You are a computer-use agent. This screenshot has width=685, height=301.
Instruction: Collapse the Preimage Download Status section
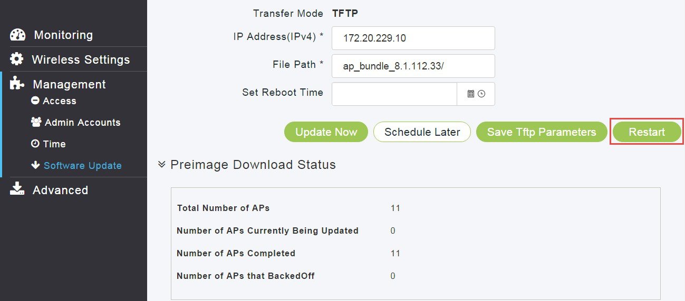[x=162, y=165]
